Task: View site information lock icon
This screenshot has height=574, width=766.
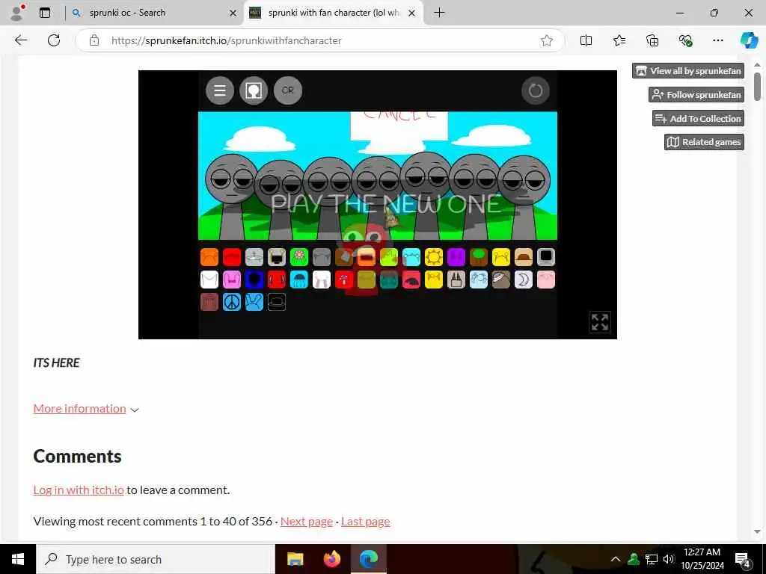Action: [x=94, y=40]
